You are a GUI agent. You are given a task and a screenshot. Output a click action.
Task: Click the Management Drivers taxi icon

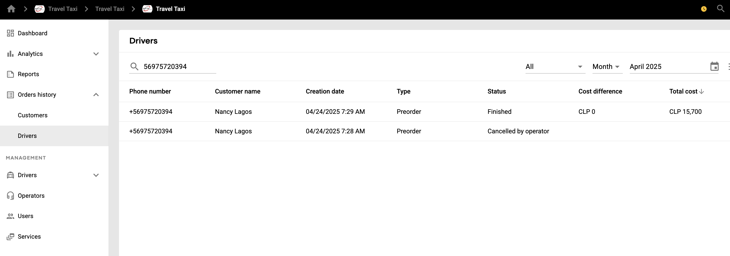click(x=10, y=175)
